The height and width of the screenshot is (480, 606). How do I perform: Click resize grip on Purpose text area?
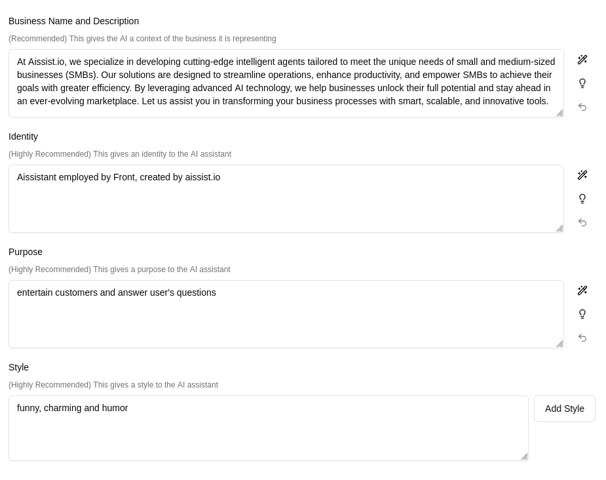tap(559, 344)
